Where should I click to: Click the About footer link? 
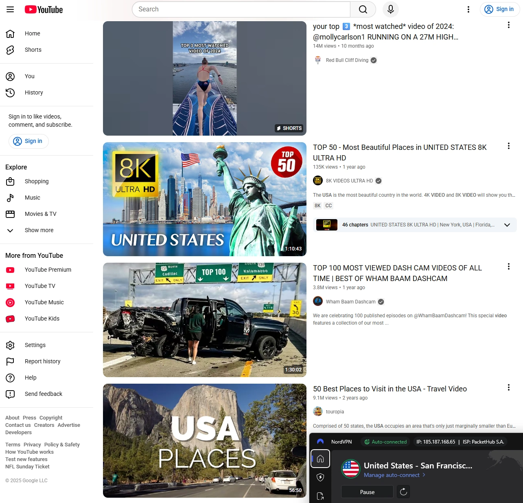click(12, 418)
